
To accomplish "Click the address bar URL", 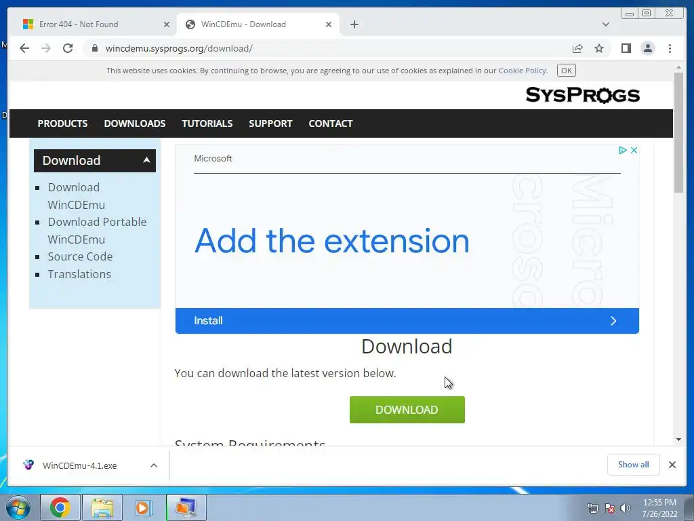I will pyautogui.click(x=179, y=48).
